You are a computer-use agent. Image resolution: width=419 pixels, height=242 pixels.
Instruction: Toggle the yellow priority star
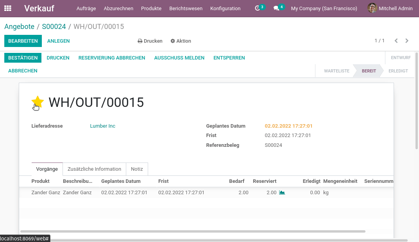click(x=38, y=102)
